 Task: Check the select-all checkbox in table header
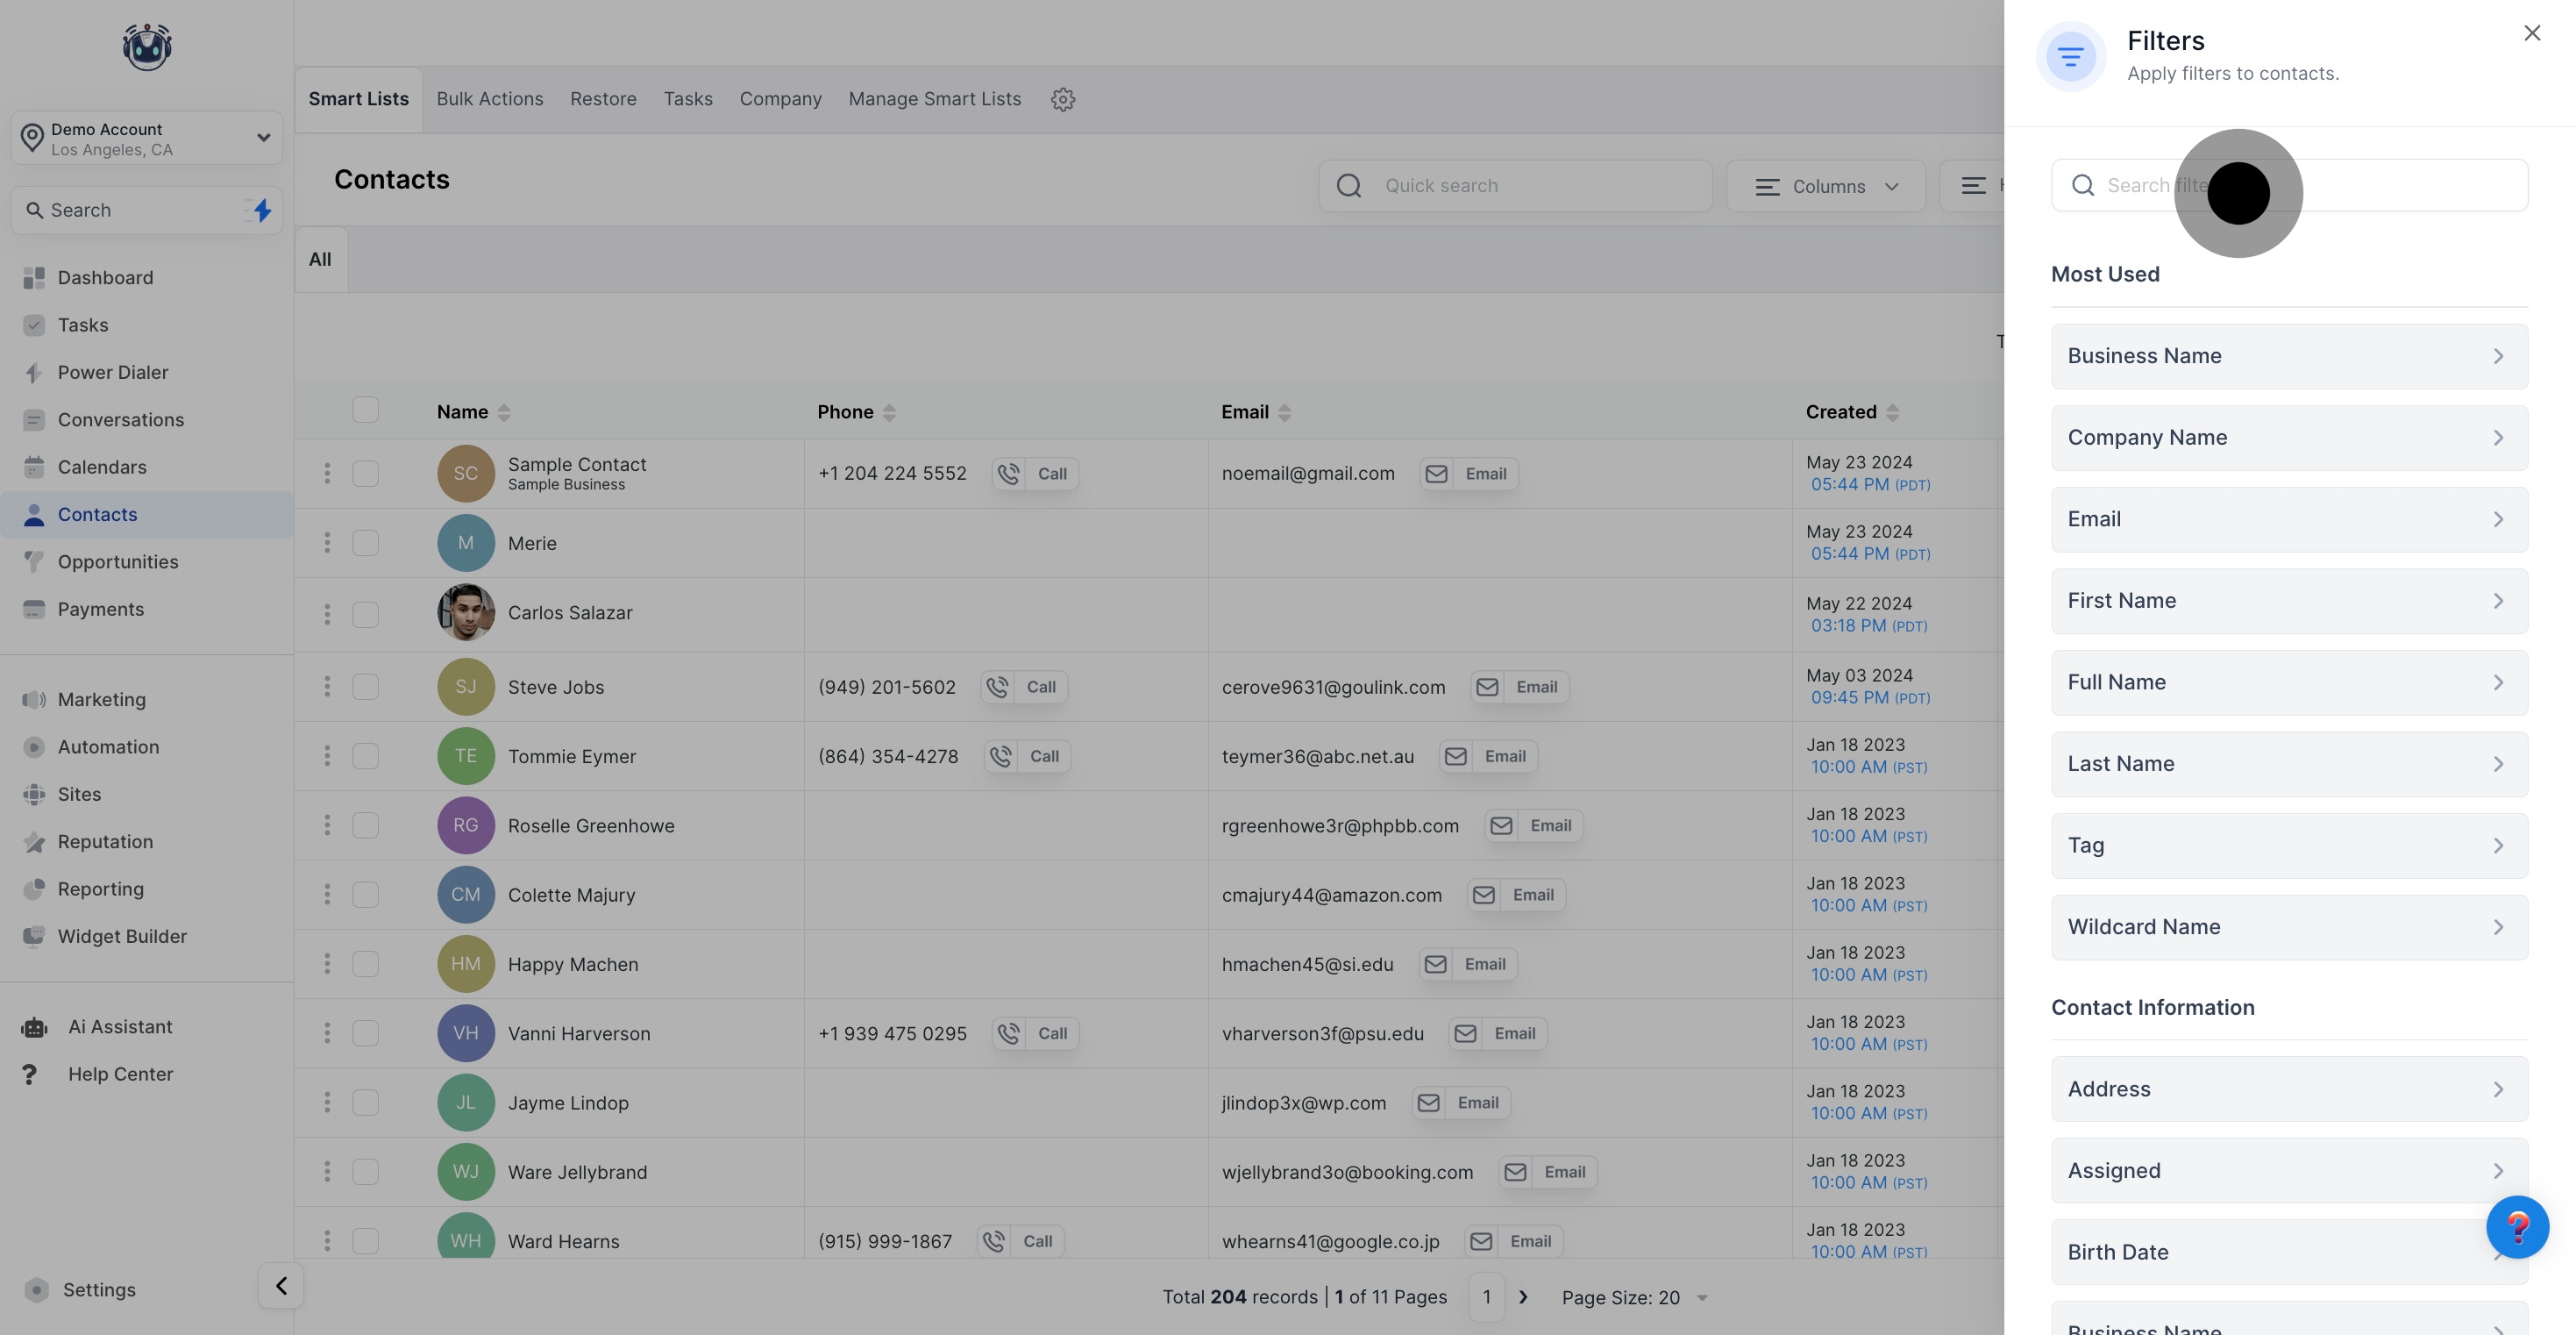pos(365,410)
